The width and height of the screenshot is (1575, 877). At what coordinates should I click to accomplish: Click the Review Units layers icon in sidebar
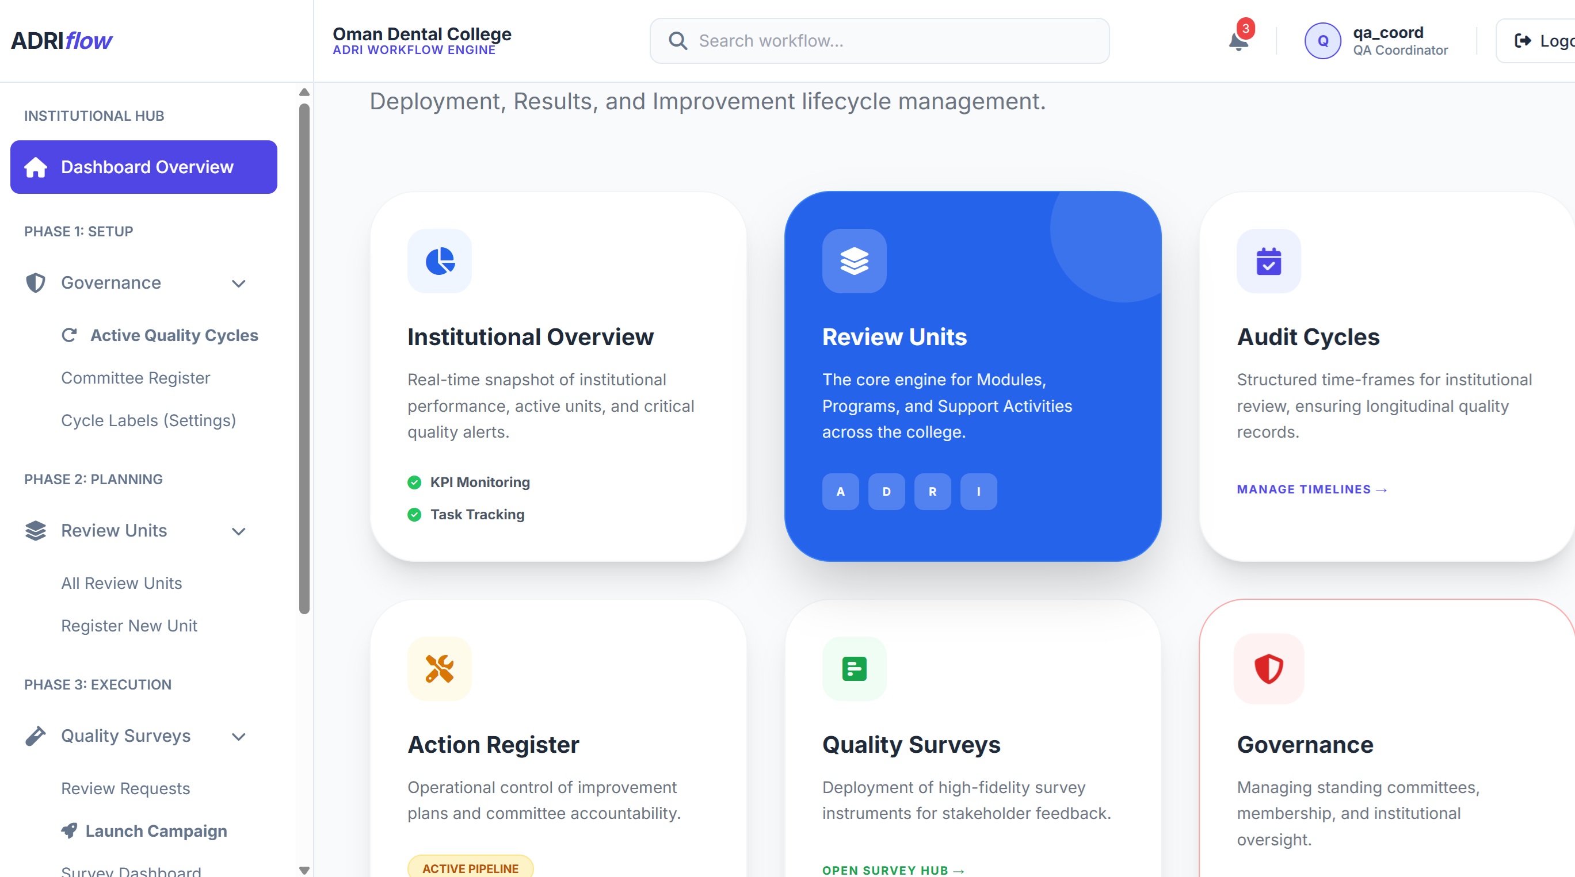pyautogui.click(x=36, y=530)
